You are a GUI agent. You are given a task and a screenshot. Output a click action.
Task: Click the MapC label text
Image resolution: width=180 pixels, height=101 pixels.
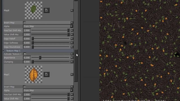point(6,75)
